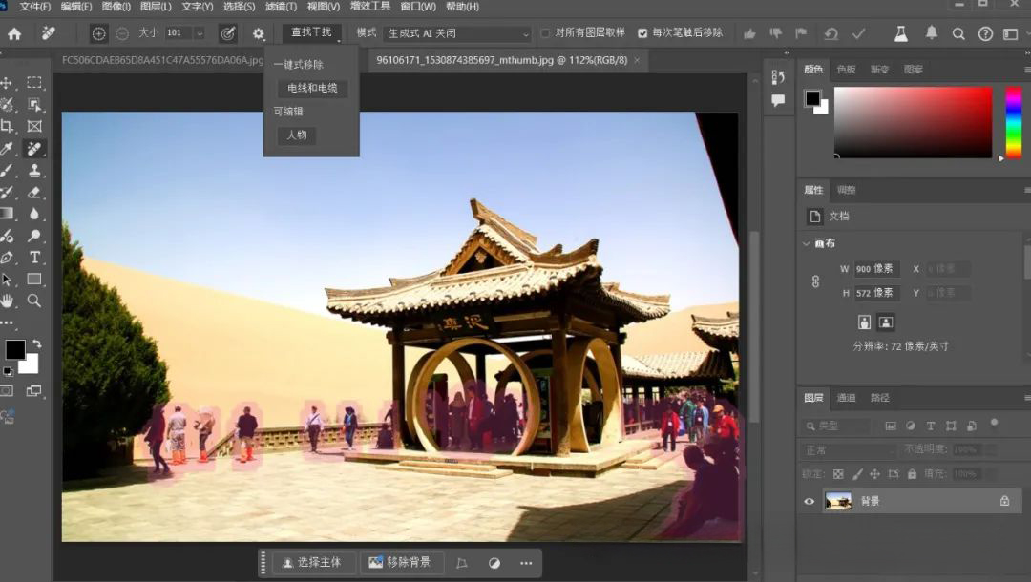Open the workspace switcher dropdown icon

(x=1011, y=34)
